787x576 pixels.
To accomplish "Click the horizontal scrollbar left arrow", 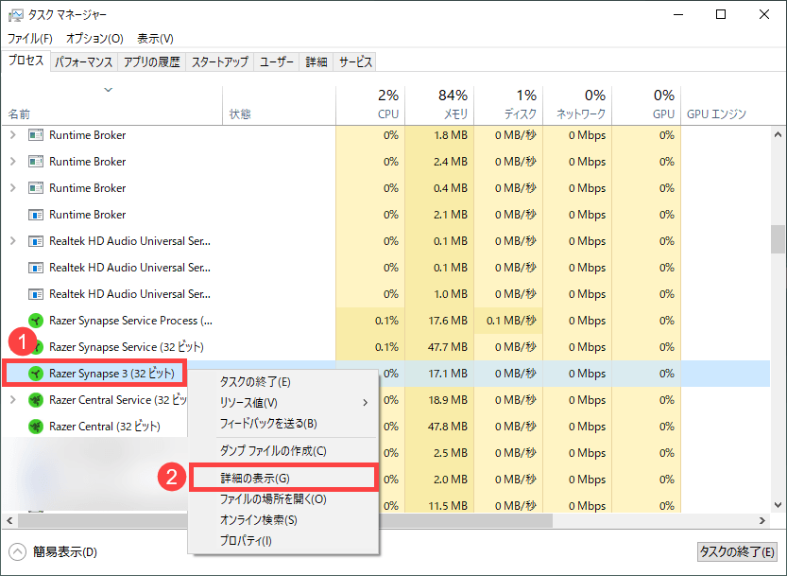I will click(9, 521).
